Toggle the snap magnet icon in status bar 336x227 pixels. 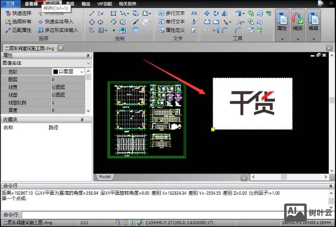pos(118,222)
